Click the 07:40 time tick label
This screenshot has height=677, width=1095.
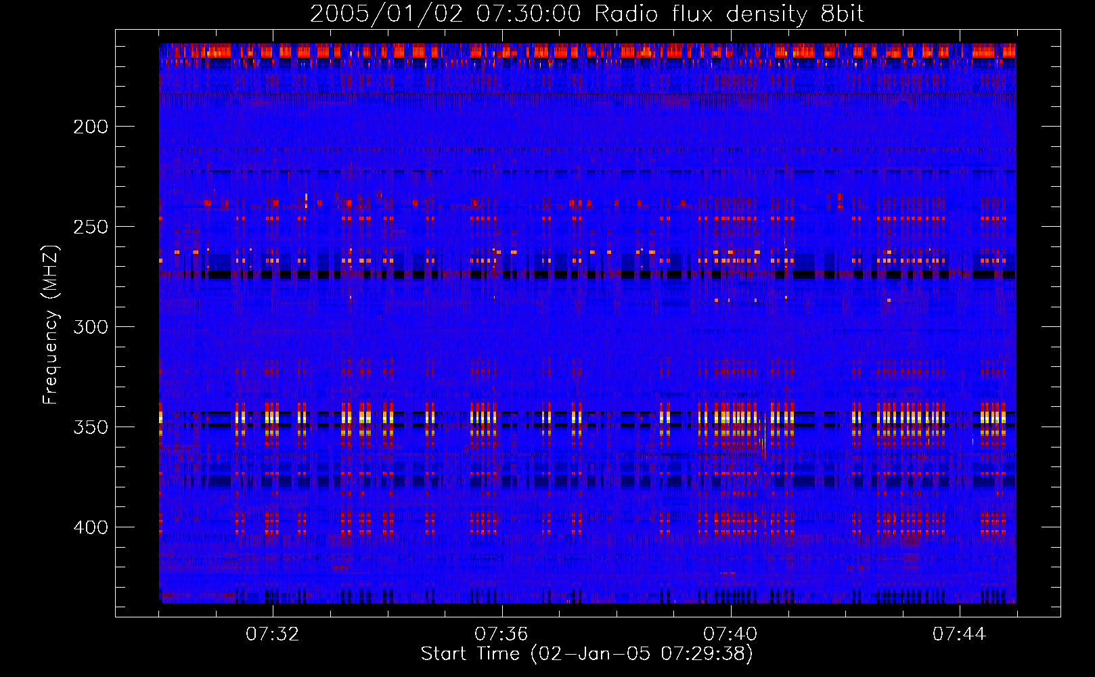tap(731, 634)
